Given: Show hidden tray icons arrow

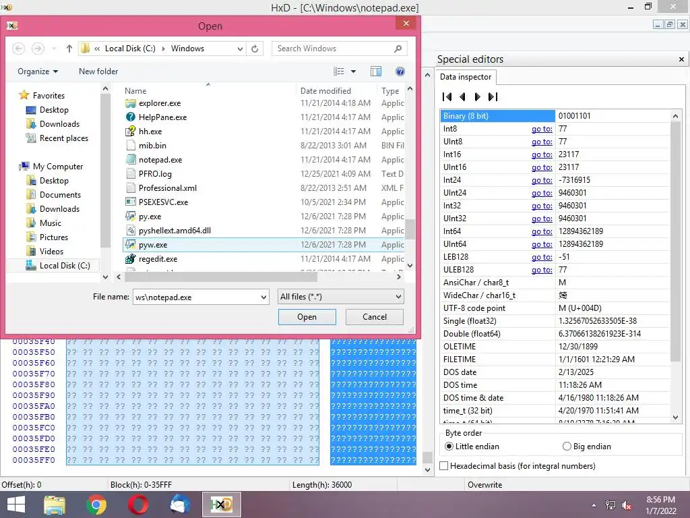Looking at the screenshot, I should pyautogui.click(x=594, y=505).
